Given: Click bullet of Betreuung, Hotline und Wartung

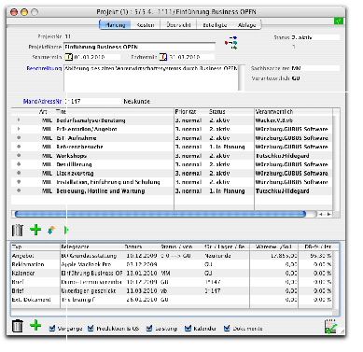Looking at the screenshot, I should coord(19,190).
